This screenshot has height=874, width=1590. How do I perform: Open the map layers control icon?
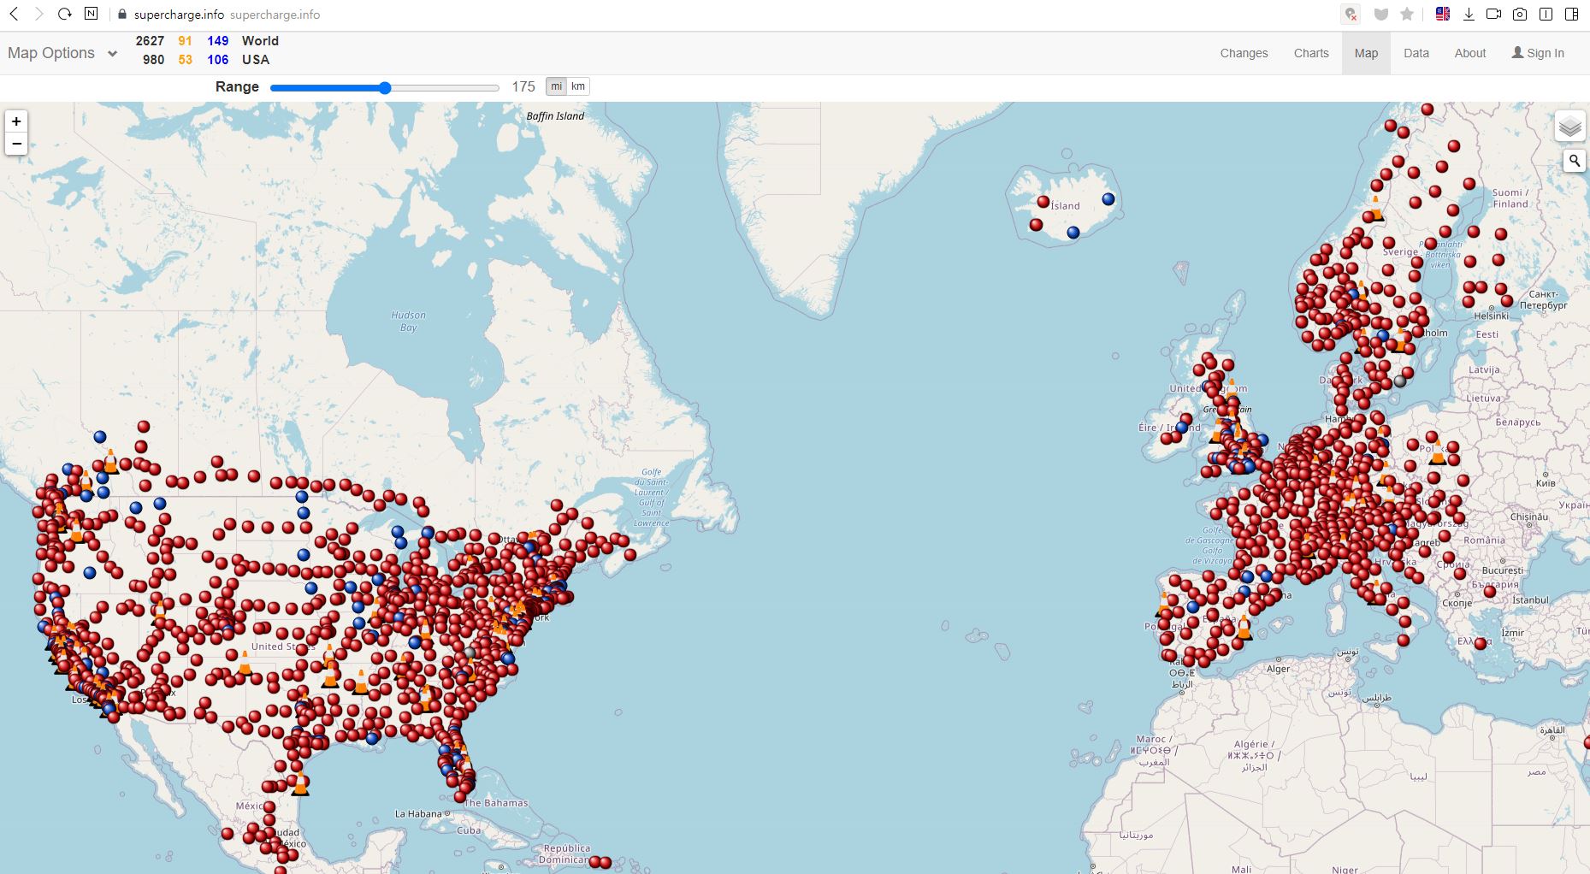click(1569, 127)
